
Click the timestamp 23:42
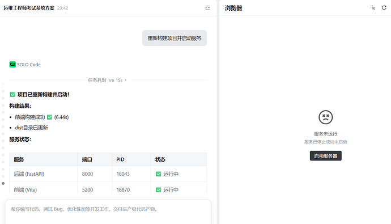click(x=62, y=8)
